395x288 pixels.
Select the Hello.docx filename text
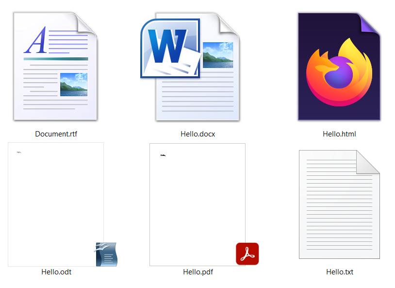pos(197,134)
